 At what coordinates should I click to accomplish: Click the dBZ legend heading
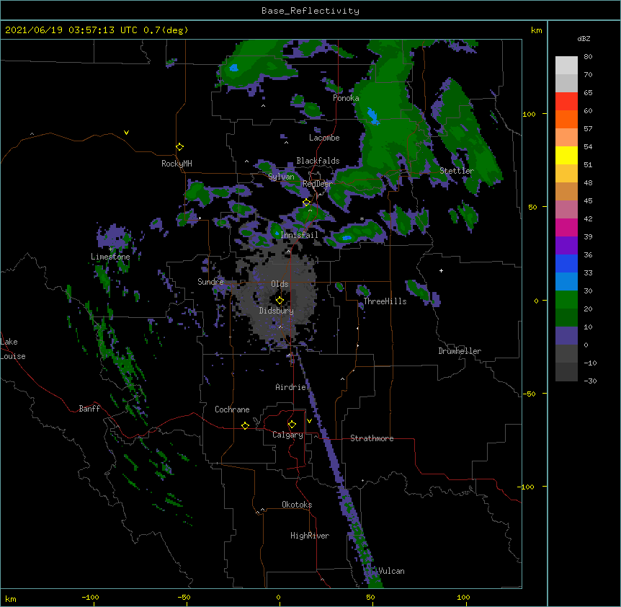tap(584, 38)
